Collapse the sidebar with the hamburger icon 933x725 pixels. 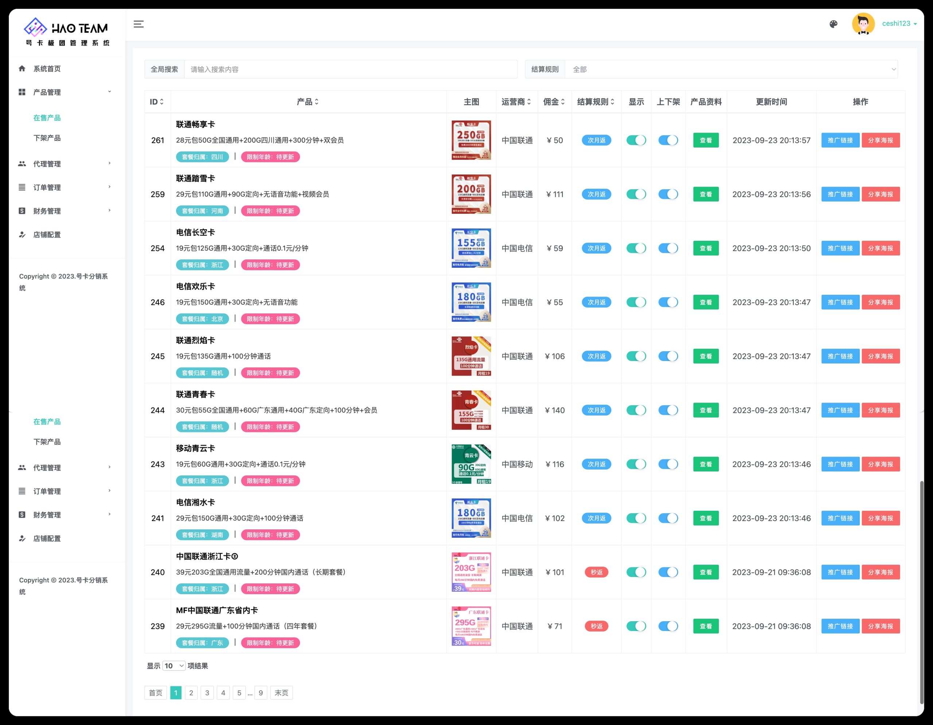tap(138, 24)
